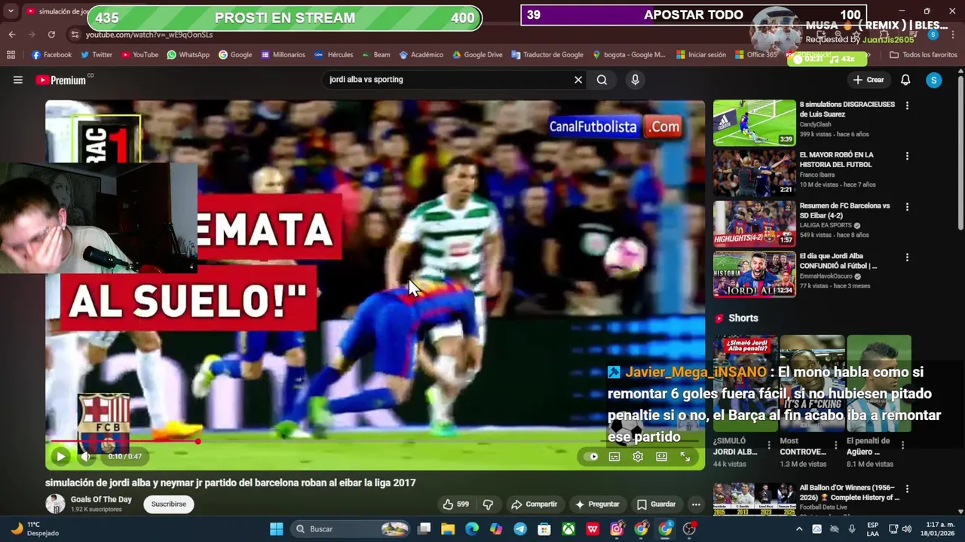Enter fullscreen mode

pos(685,456)
